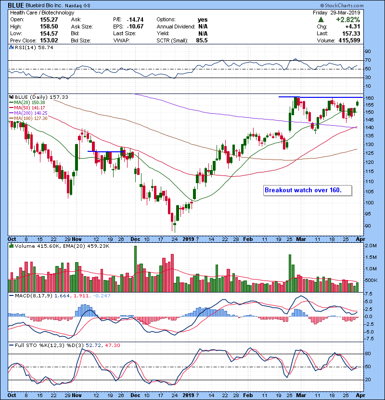This screenshot has width=385, height=400.
Task: Click 'Nasdaq GS' exchange label
Action: (77, 6)
